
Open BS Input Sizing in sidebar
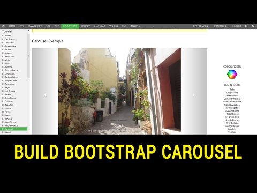[x=9, y=122]
